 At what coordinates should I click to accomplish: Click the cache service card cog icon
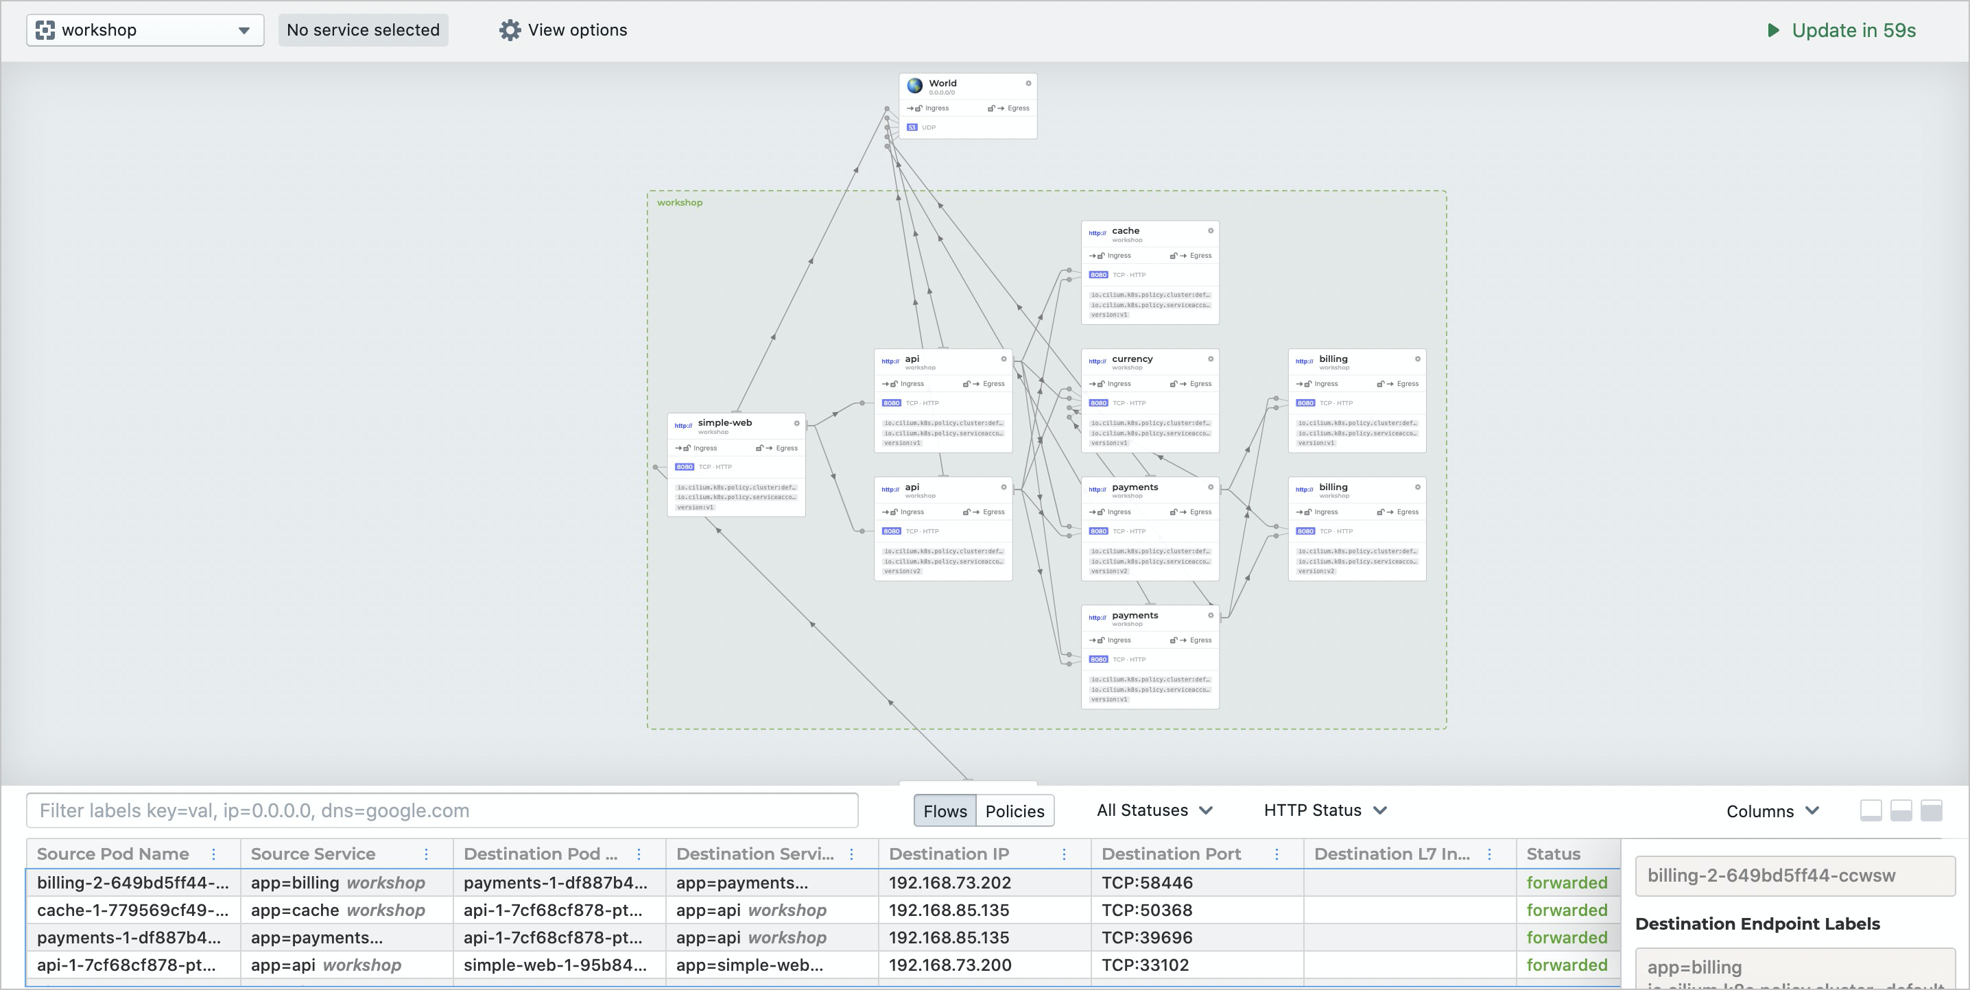tap(1211, 231)
